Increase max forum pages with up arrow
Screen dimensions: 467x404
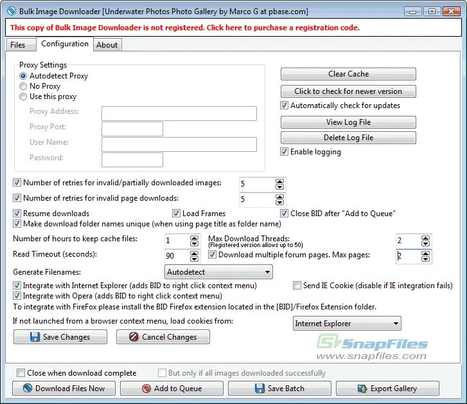tap(425, 253)
